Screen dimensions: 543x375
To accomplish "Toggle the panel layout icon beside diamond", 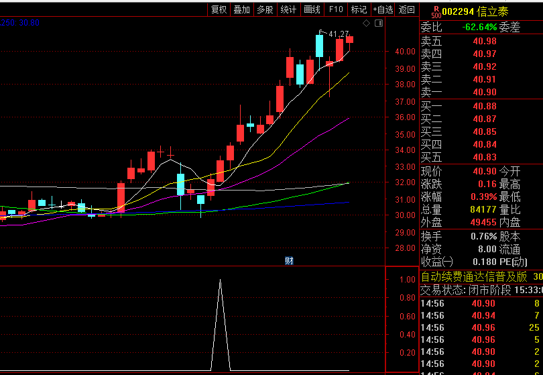I will point(379,23).
